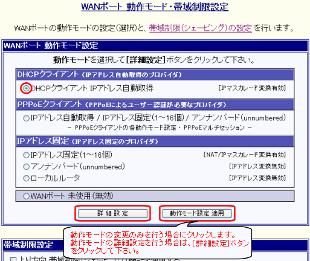Click the IPアドレス固定 section header
The width and height of the screenshot is (310, 261).
tap(155, 141)
